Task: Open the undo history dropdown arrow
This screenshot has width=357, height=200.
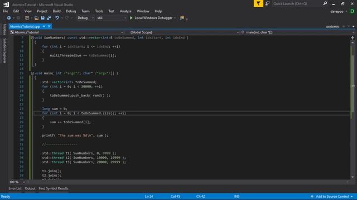Action: click(62, 18)
